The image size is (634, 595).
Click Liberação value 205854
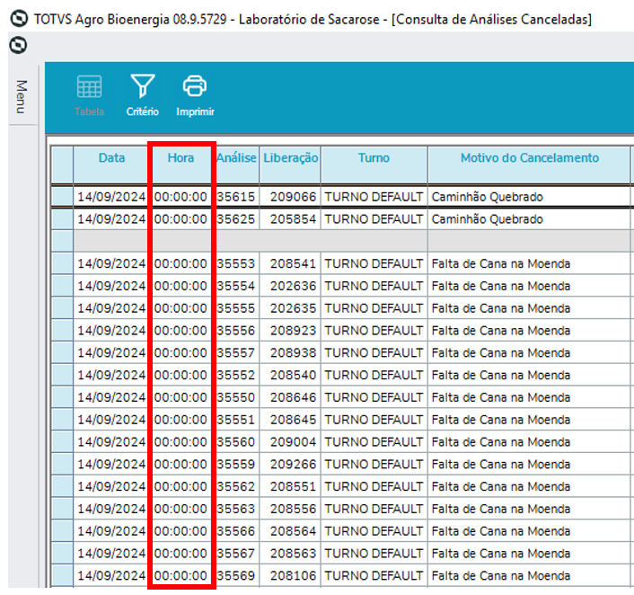pyautogui.click(x=293, y=219)
